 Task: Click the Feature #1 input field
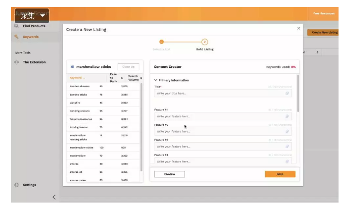[x=223, y=116]
